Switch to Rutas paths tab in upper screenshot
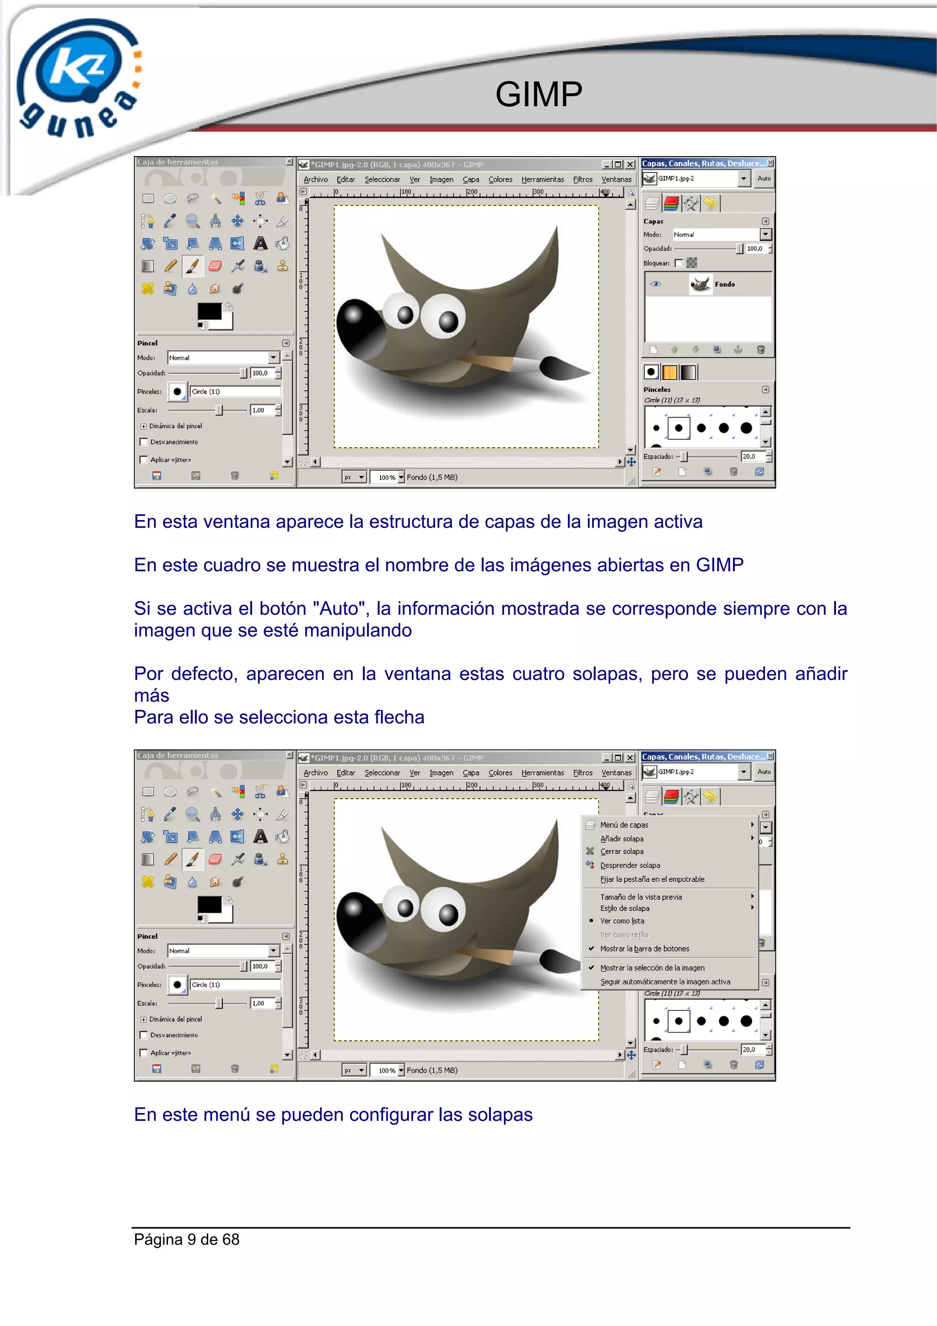 point(690,203)
